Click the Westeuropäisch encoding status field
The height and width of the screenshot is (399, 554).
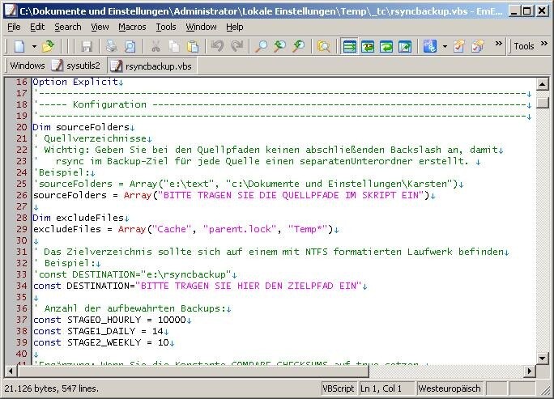click(450, 388)
